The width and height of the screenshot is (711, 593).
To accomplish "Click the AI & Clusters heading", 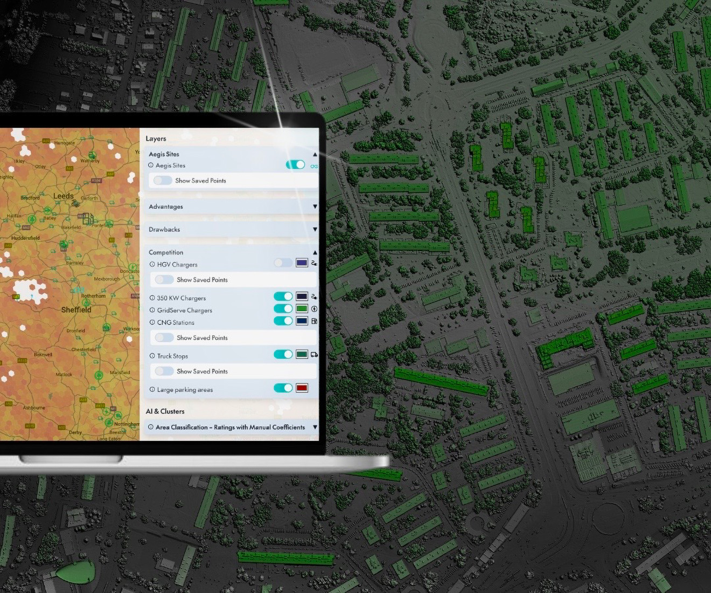I will 165,411.
